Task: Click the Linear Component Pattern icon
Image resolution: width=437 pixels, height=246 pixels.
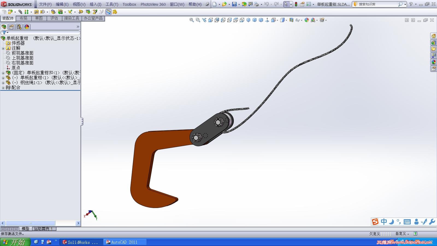Action: 26,12
